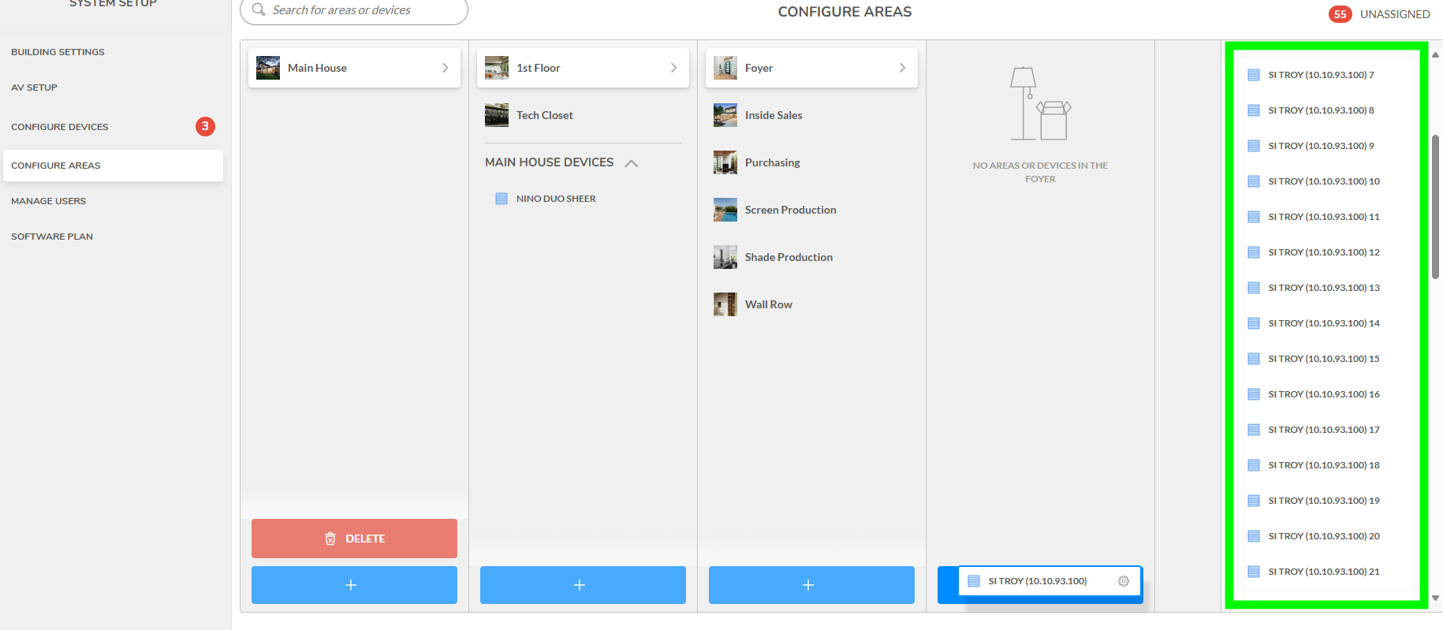Click the red 55 unassigned badge
The height and width of the screenshot is (630, 1443).
click(1340, 14)
